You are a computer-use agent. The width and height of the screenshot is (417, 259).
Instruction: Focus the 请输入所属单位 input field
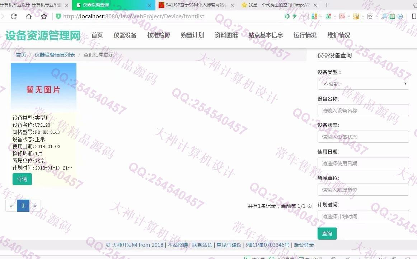pyautogui.click(x=363, y=190)
